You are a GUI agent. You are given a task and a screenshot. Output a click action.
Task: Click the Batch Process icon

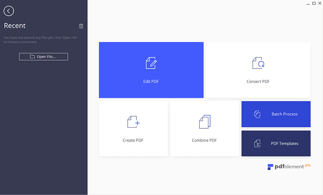pyautogui.click(x=258, y=114)
